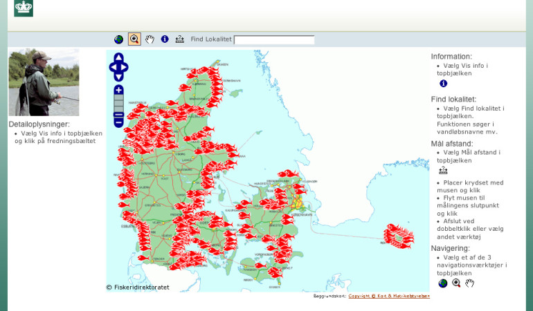This screenshot has width=533, height=311.
Task: Click the crown logo at top left
Action: (x=24, y=8)
